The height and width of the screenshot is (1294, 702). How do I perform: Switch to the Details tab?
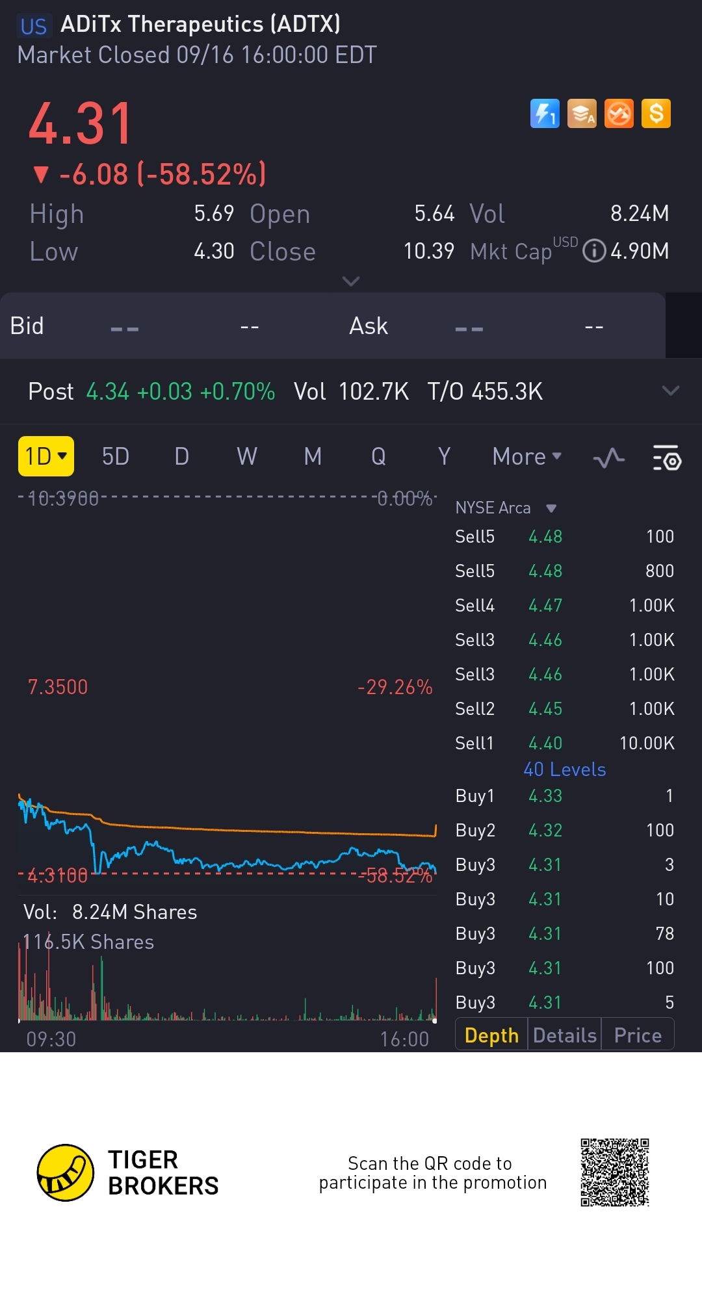564,1035
